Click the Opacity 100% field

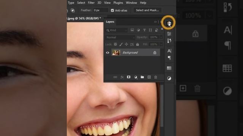154,37
